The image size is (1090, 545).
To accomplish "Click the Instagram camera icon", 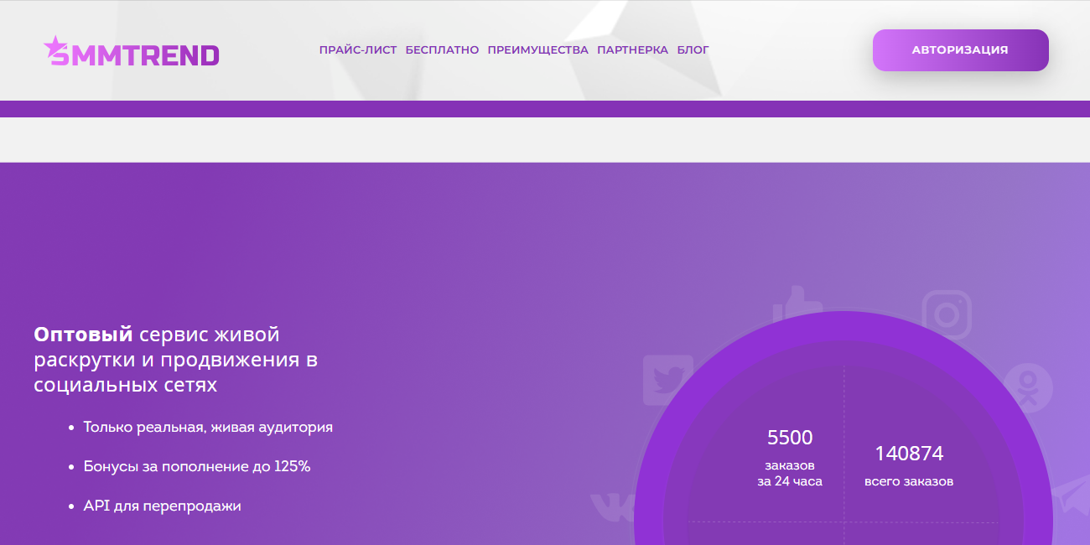I will [x=947, y=315].
